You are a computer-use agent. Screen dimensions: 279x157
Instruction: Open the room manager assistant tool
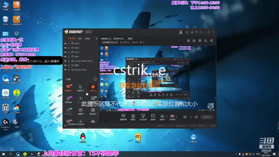81,88
